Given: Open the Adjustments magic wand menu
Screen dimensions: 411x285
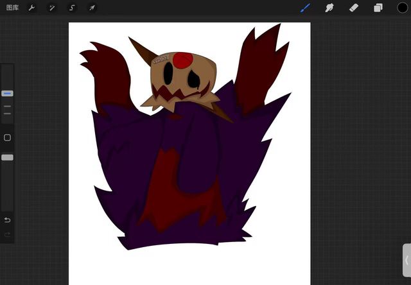Looking at the screenshot, I should [x=52, y=8].
